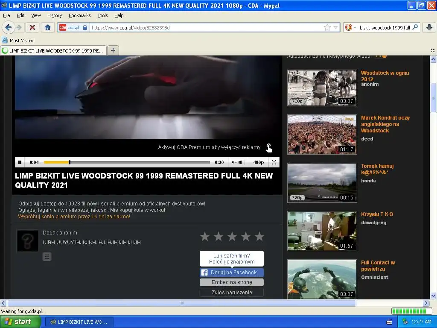Screen dimensions: 437x328
Task: Open Full Contact w powietrzu title
Action: click(x=378, y=266)
